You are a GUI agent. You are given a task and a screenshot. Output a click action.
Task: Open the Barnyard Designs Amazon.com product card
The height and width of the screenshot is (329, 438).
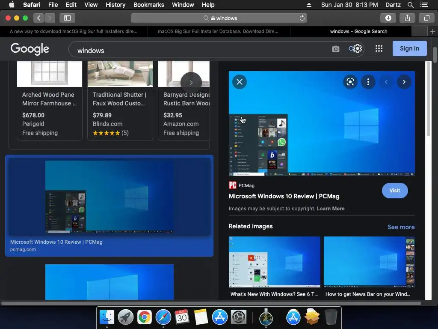coord(184,101)
